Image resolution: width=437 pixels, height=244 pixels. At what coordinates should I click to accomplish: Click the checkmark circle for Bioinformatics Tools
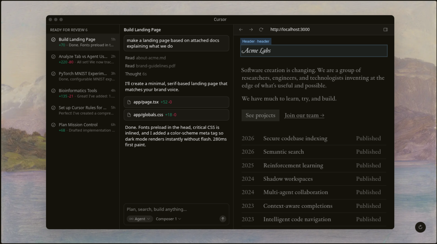point(53,91)
